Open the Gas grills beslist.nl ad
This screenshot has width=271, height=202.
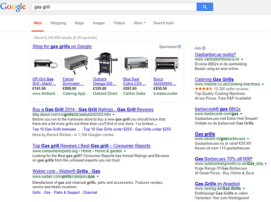pyautogui.click(x=205, y=134)
